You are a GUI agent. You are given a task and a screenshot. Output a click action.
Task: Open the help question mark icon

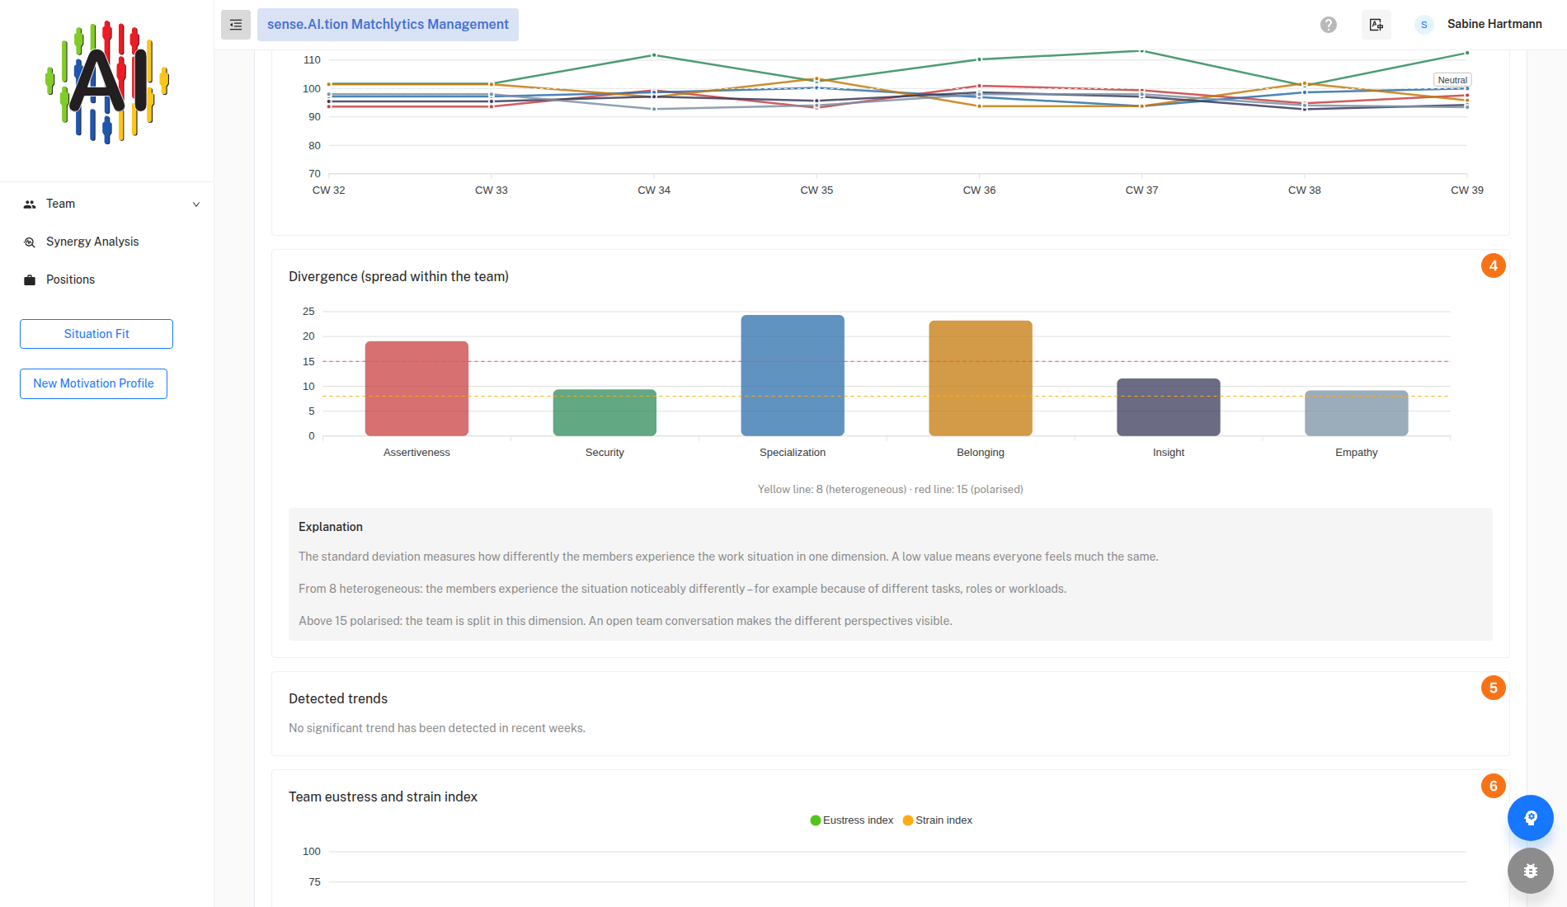click(1329, 25)
